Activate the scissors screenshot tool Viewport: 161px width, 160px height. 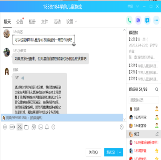point(20,127)
